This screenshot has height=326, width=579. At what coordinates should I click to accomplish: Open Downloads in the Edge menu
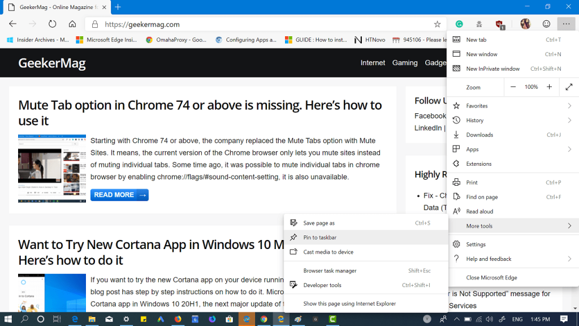click(513, 135)
